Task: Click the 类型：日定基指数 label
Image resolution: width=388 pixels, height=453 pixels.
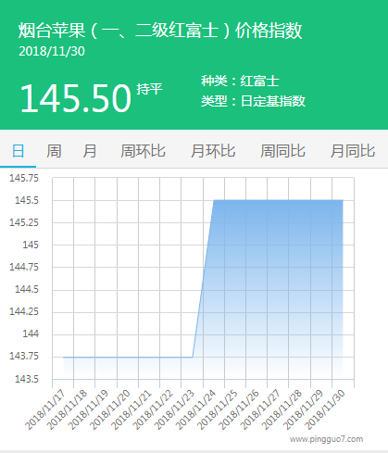Action: click(253, 101)
